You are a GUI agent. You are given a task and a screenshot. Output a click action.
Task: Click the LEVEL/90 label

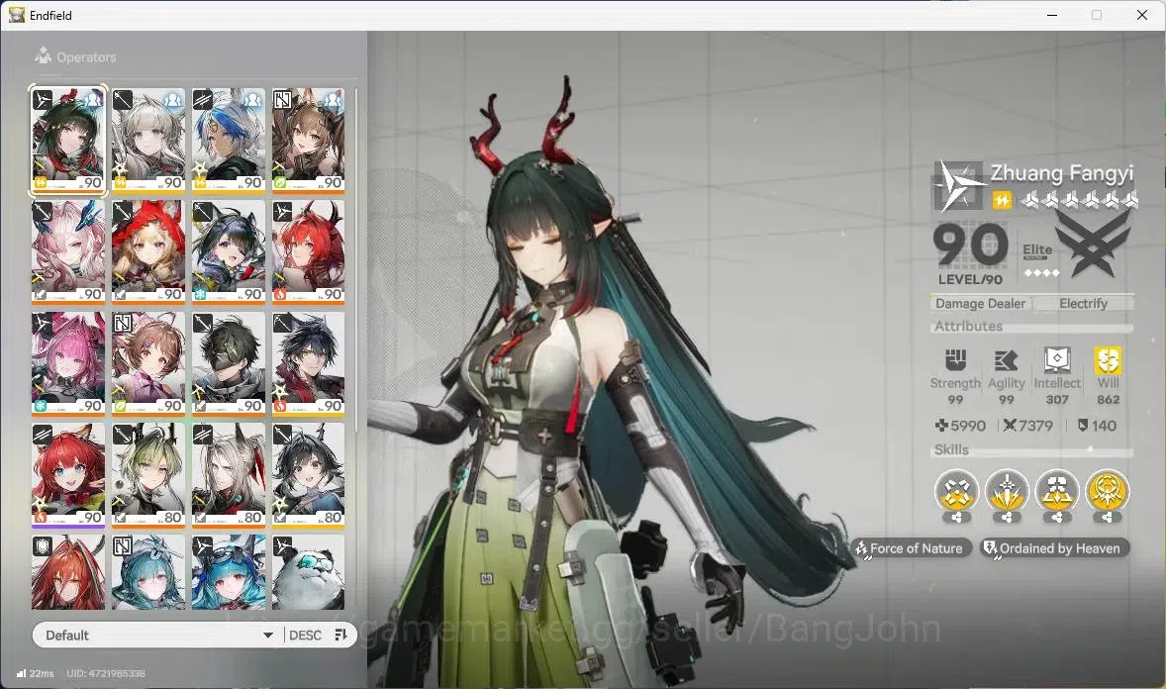970,280
